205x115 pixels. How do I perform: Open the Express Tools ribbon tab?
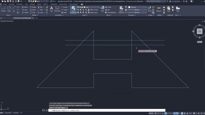point(63,4)
